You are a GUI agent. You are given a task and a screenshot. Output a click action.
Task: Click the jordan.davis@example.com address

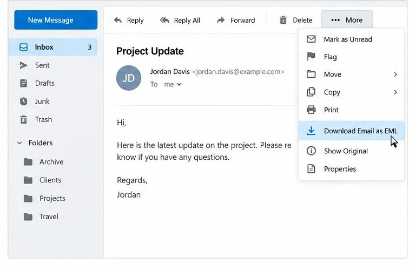tap(238, 72)
